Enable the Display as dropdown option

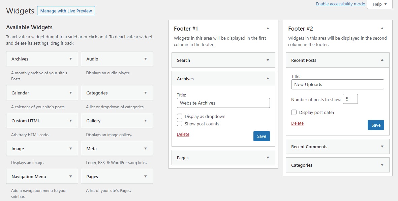tap(180, 116)
